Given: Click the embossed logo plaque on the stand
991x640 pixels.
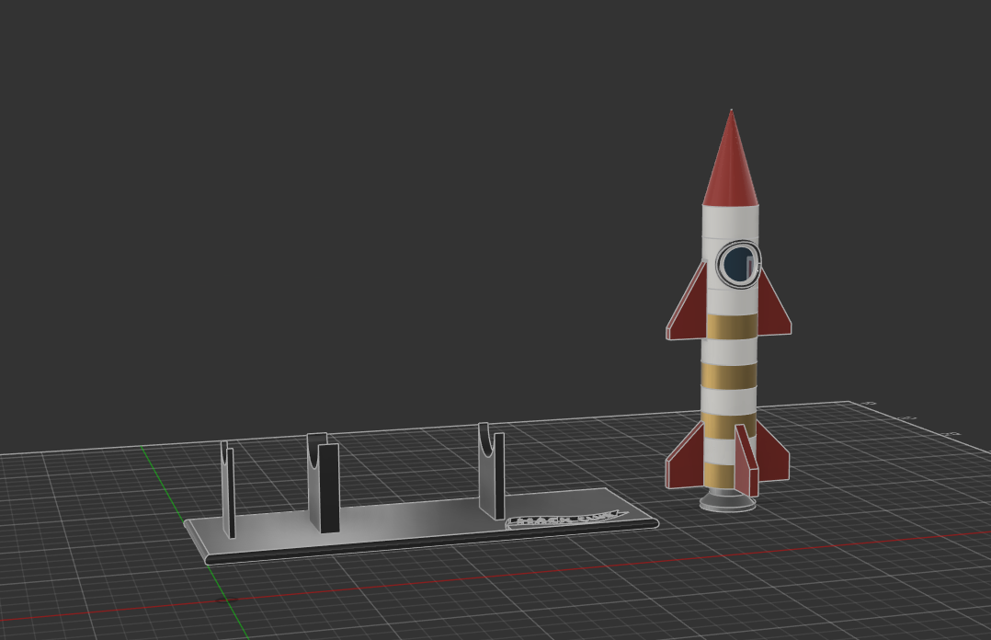Looking at the screenshot, I should pos(565,520).
